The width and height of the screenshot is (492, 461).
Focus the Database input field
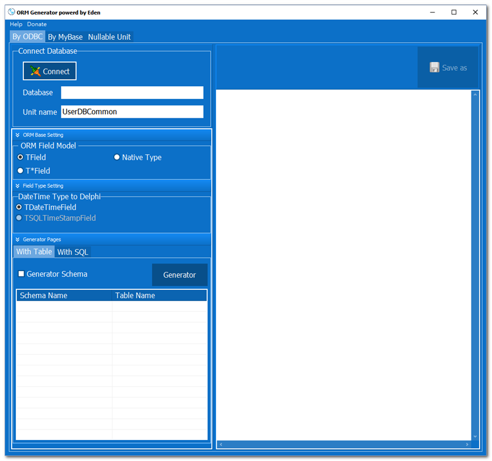click(x=132, y=93)
